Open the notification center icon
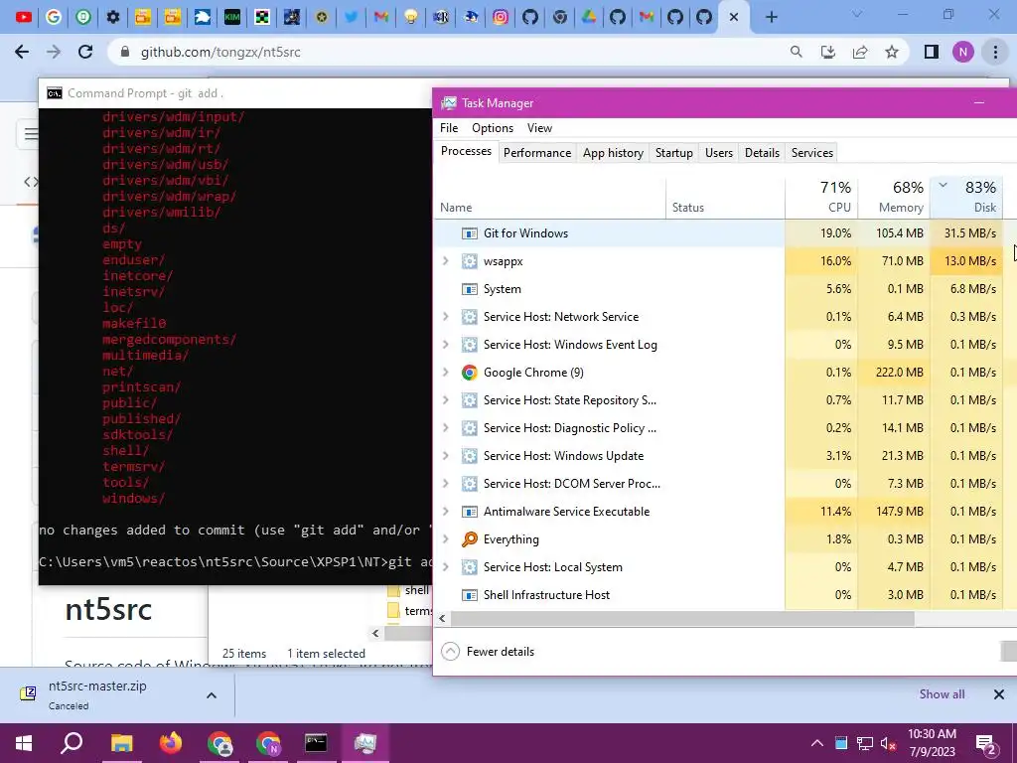This screenshot has height=763, width=1017. 986,743
